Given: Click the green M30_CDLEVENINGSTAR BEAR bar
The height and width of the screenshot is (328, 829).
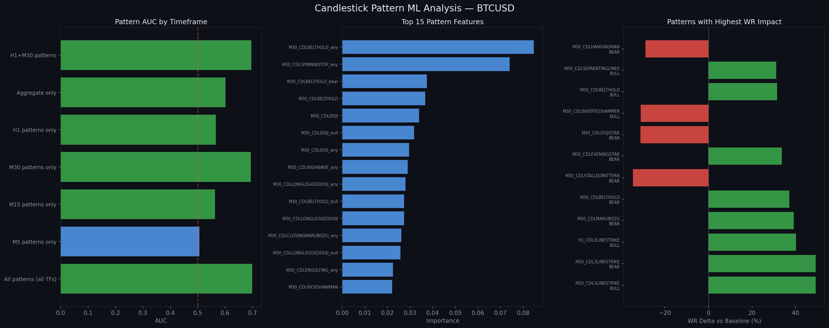Looking at the screenshot, I should coord(745,156).
